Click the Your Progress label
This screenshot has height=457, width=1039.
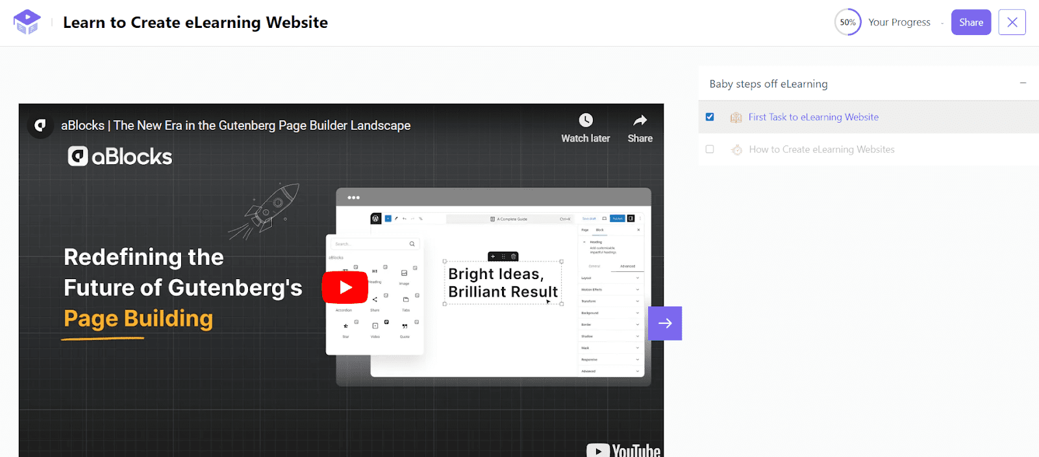(x=899, y=22)
